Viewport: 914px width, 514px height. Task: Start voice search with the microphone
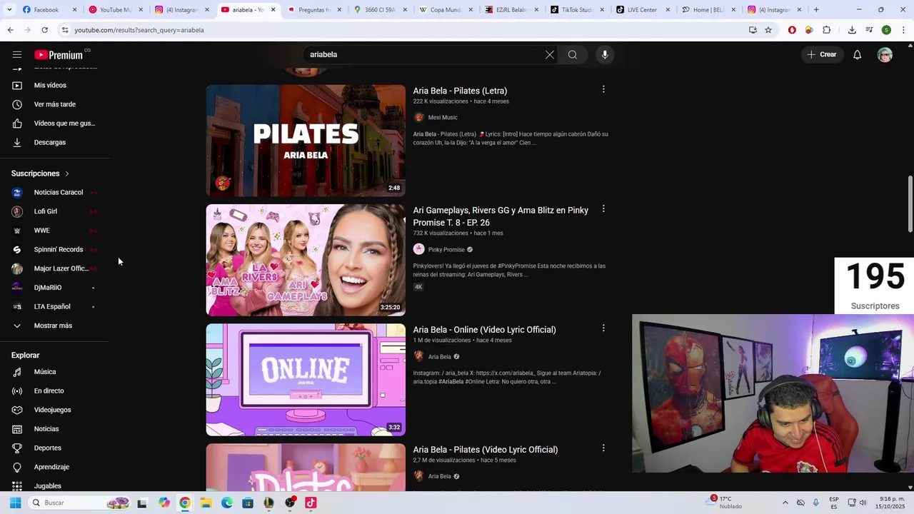[605, 55]
